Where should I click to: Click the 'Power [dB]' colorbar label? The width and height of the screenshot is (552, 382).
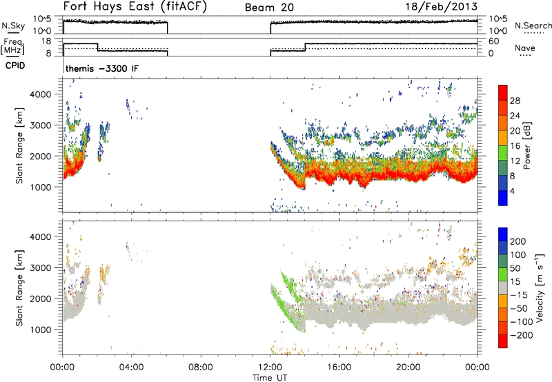[x=526, y=145]
